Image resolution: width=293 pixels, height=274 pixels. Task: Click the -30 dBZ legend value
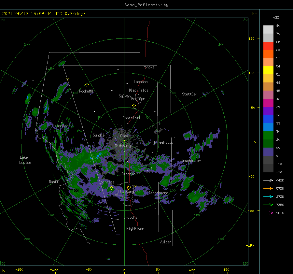[279, 172]
